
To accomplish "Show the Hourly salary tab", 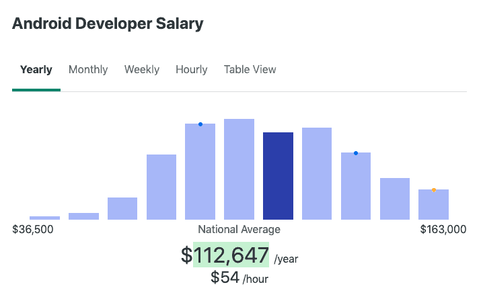I will point(192,70).
